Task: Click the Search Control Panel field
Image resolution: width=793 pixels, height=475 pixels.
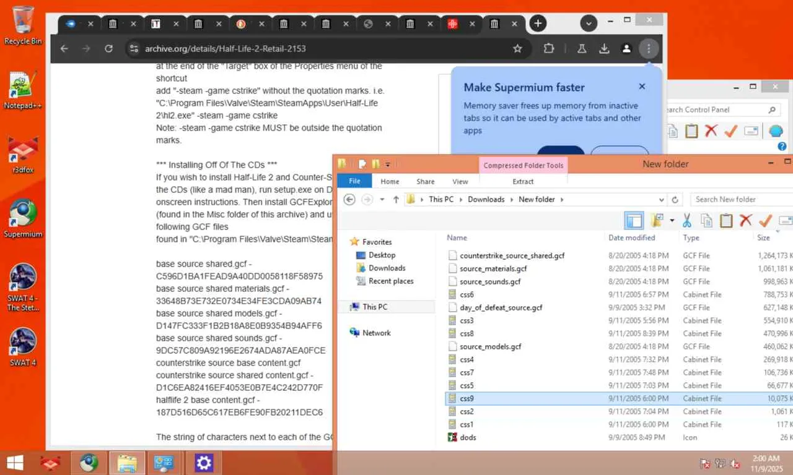Action: (x=721, y=109)
